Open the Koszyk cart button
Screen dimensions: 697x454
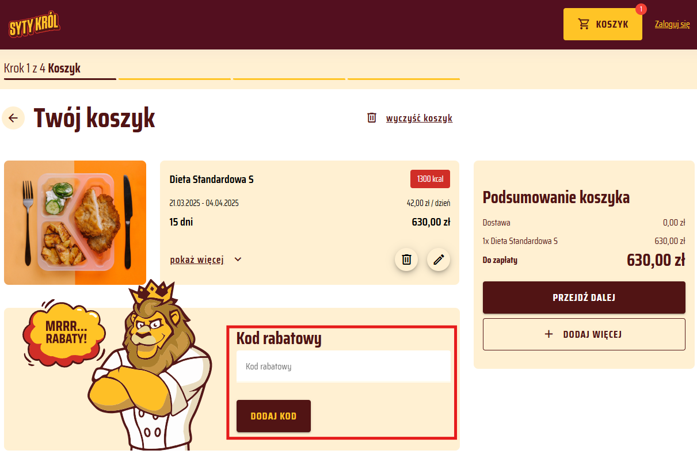[603, 24]
